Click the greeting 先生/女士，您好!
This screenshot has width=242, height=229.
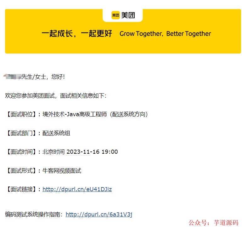(x=43, y=77)
